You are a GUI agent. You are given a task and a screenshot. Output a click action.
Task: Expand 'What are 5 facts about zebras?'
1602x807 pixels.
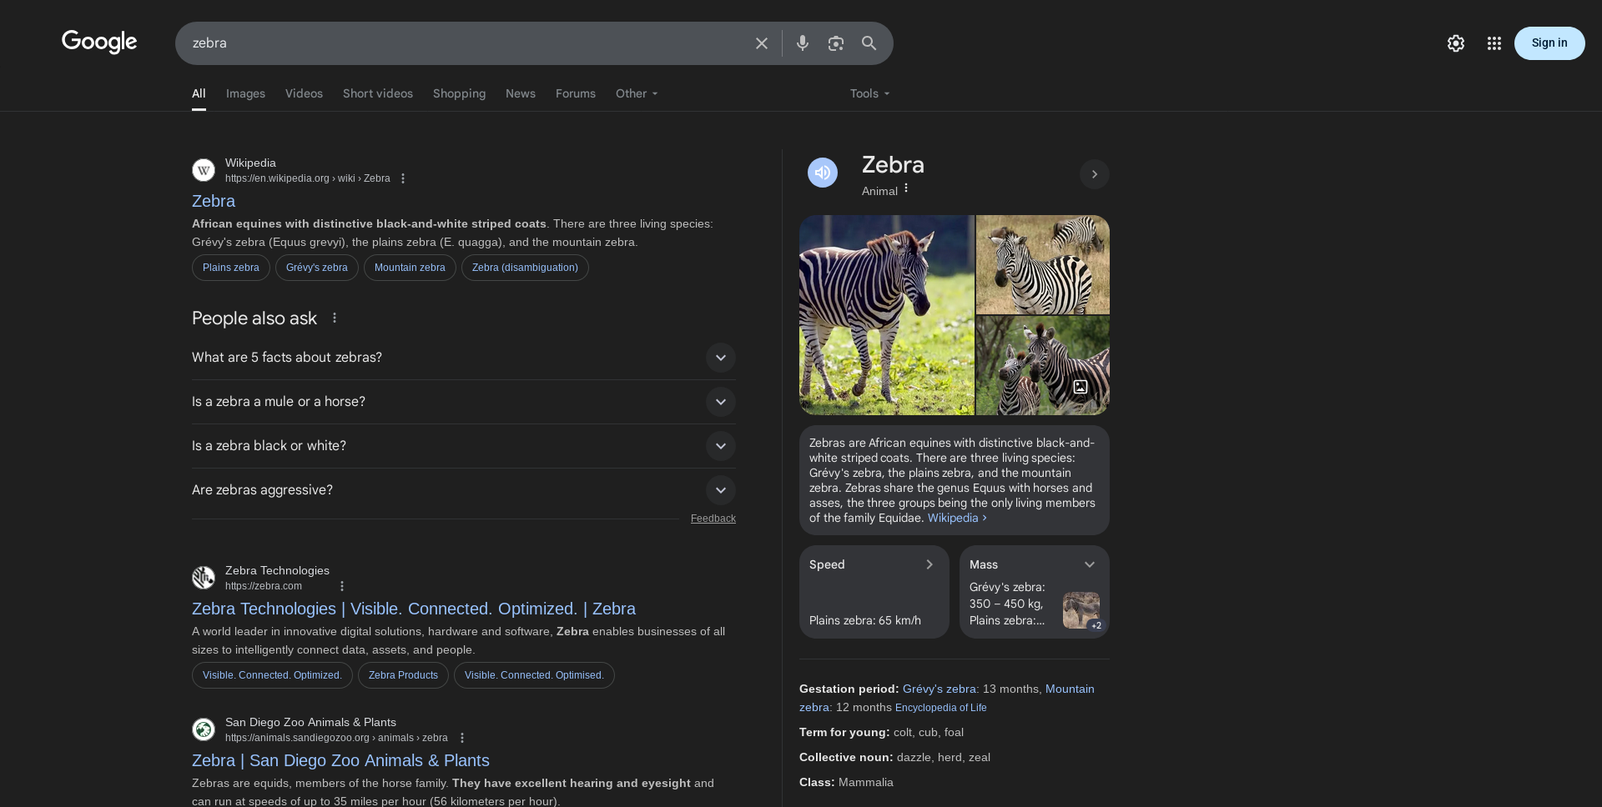[464, 358]
